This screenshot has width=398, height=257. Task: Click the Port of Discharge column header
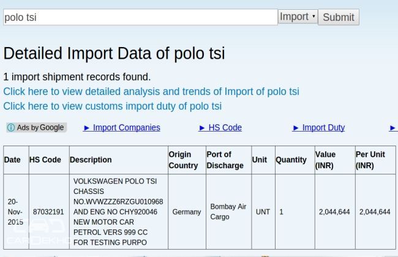pos(229,160)
